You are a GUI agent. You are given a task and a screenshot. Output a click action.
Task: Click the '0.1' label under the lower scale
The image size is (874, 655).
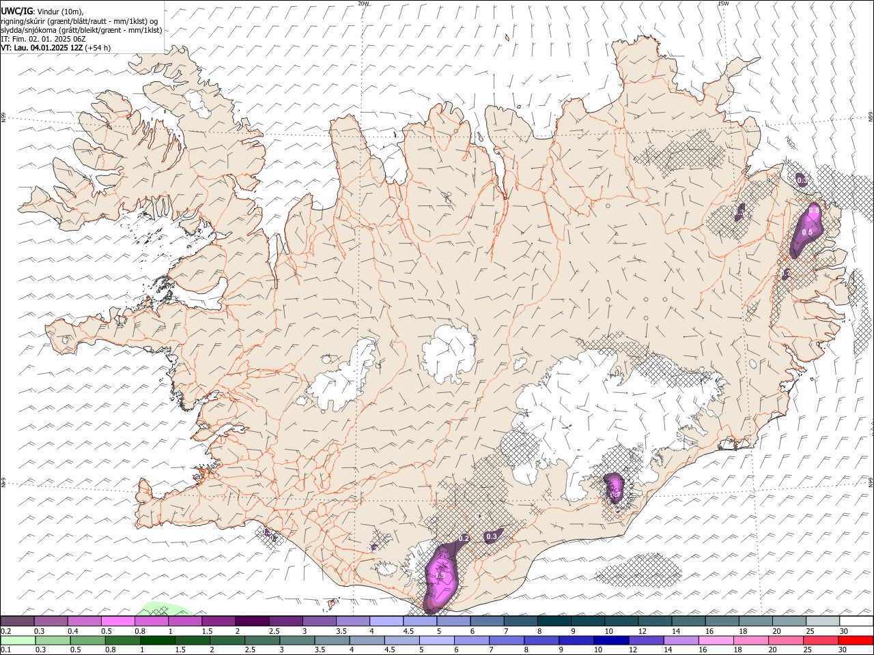click(x=5, y=650)
